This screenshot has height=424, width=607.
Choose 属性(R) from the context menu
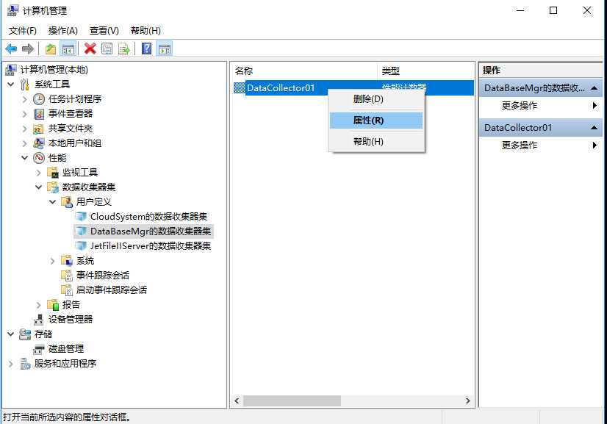(x=376, y=121)
